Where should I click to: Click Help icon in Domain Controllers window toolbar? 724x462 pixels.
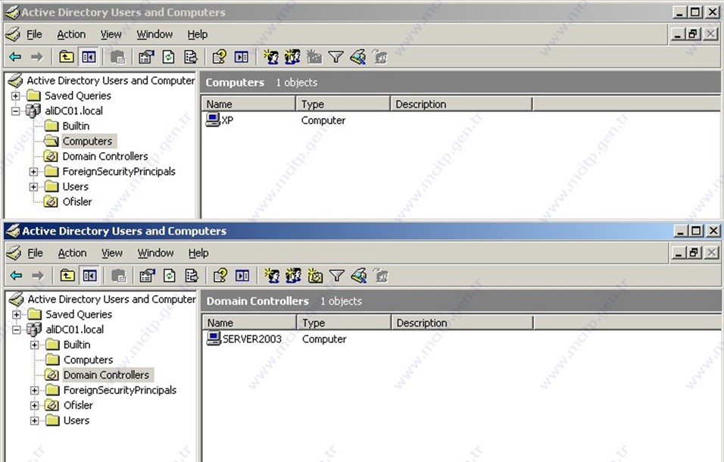(220, 276)
